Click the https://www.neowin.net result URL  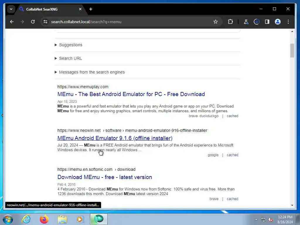pos(132,130)
